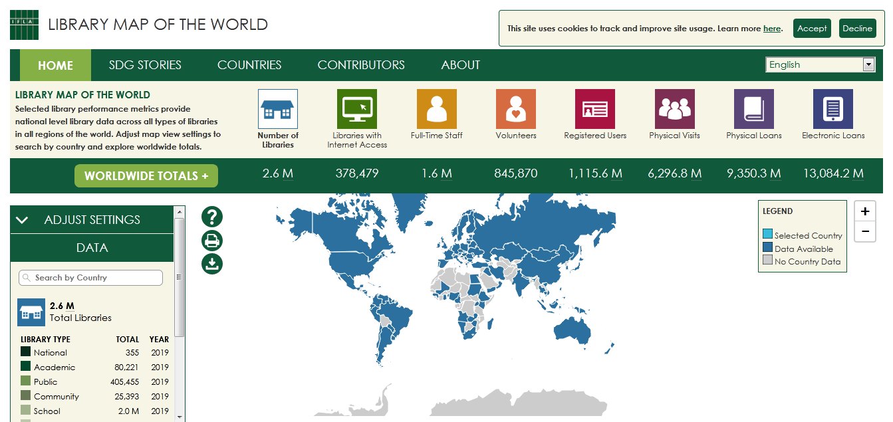Screen dimensions: 893x422
Task: Open the map help question-mark icon
Action: (212, 217)
